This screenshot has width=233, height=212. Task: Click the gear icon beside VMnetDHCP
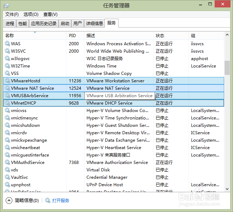tap(7, 103)
